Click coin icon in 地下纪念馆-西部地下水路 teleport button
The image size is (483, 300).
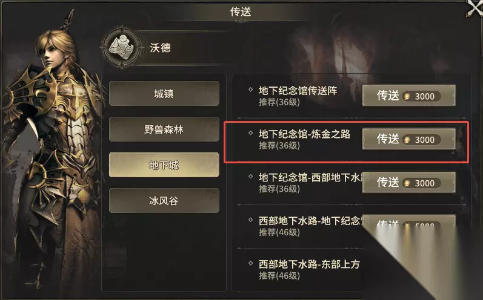[407, 183]
